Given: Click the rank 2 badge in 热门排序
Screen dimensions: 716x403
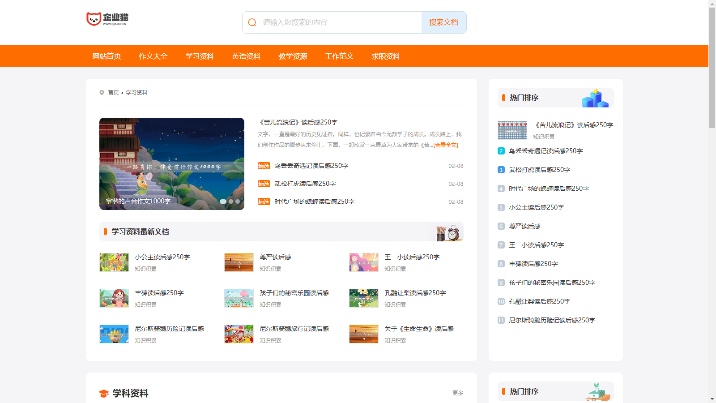Looking at the screenshot, I should 501,151.
